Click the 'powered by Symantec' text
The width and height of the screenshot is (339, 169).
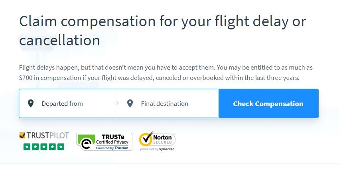tap(157, 149)
